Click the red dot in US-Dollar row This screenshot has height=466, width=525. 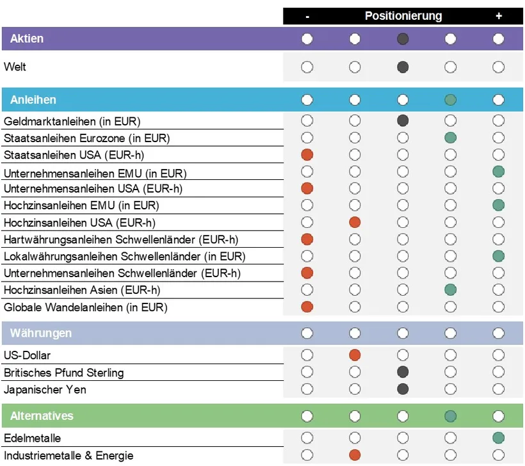[x=355, y=355]
